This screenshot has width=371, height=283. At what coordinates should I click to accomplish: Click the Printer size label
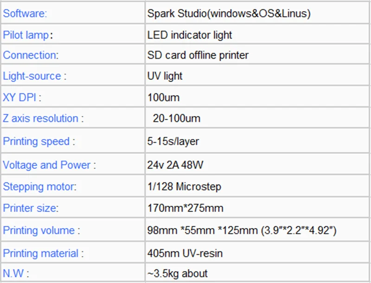31,208
